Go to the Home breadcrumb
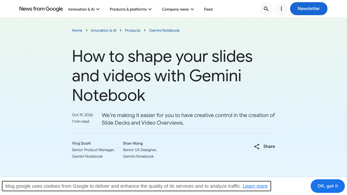Viewport: 347px width, 195px height. (x=77, y=30)
